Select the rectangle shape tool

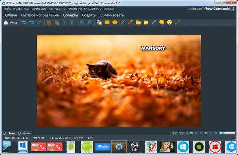(x=107, y=23)
